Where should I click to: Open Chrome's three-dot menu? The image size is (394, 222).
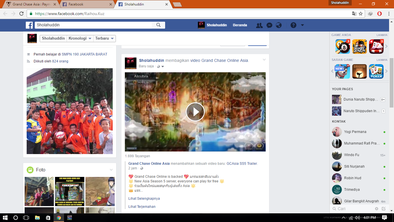click(x=388, y=14)
